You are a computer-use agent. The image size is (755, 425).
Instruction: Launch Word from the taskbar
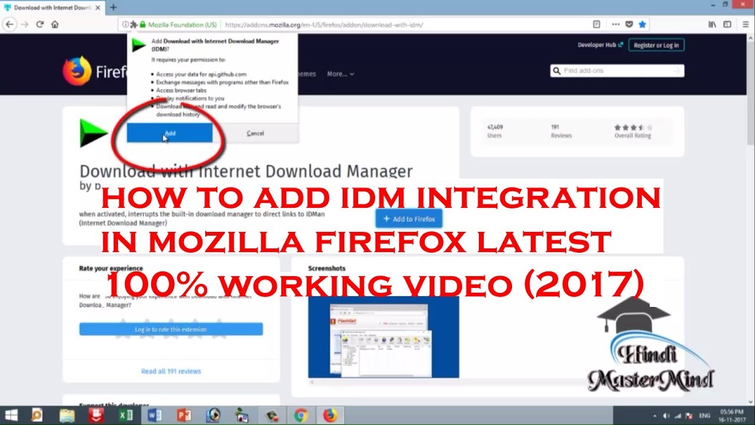pyautogui.click(x=155, y=415)
